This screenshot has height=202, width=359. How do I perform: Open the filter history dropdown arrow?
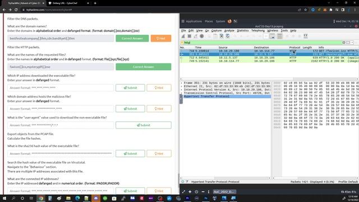tap(352, 43)
